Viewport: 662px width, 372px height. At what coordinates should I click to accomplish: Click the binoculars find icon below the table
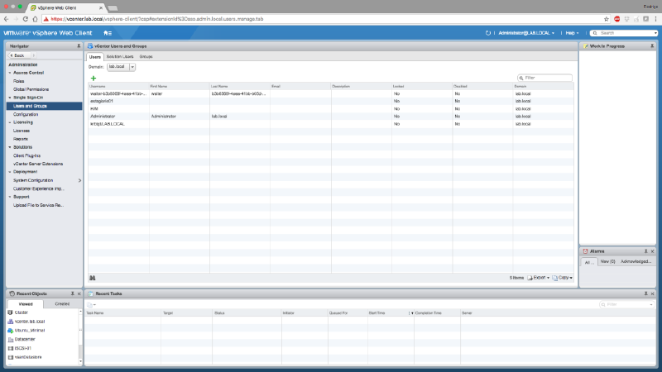pyautogui.click(x=93, y=278)
